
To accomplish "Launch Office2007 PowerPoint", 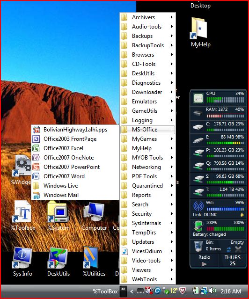I will click(x=75, y=167).
